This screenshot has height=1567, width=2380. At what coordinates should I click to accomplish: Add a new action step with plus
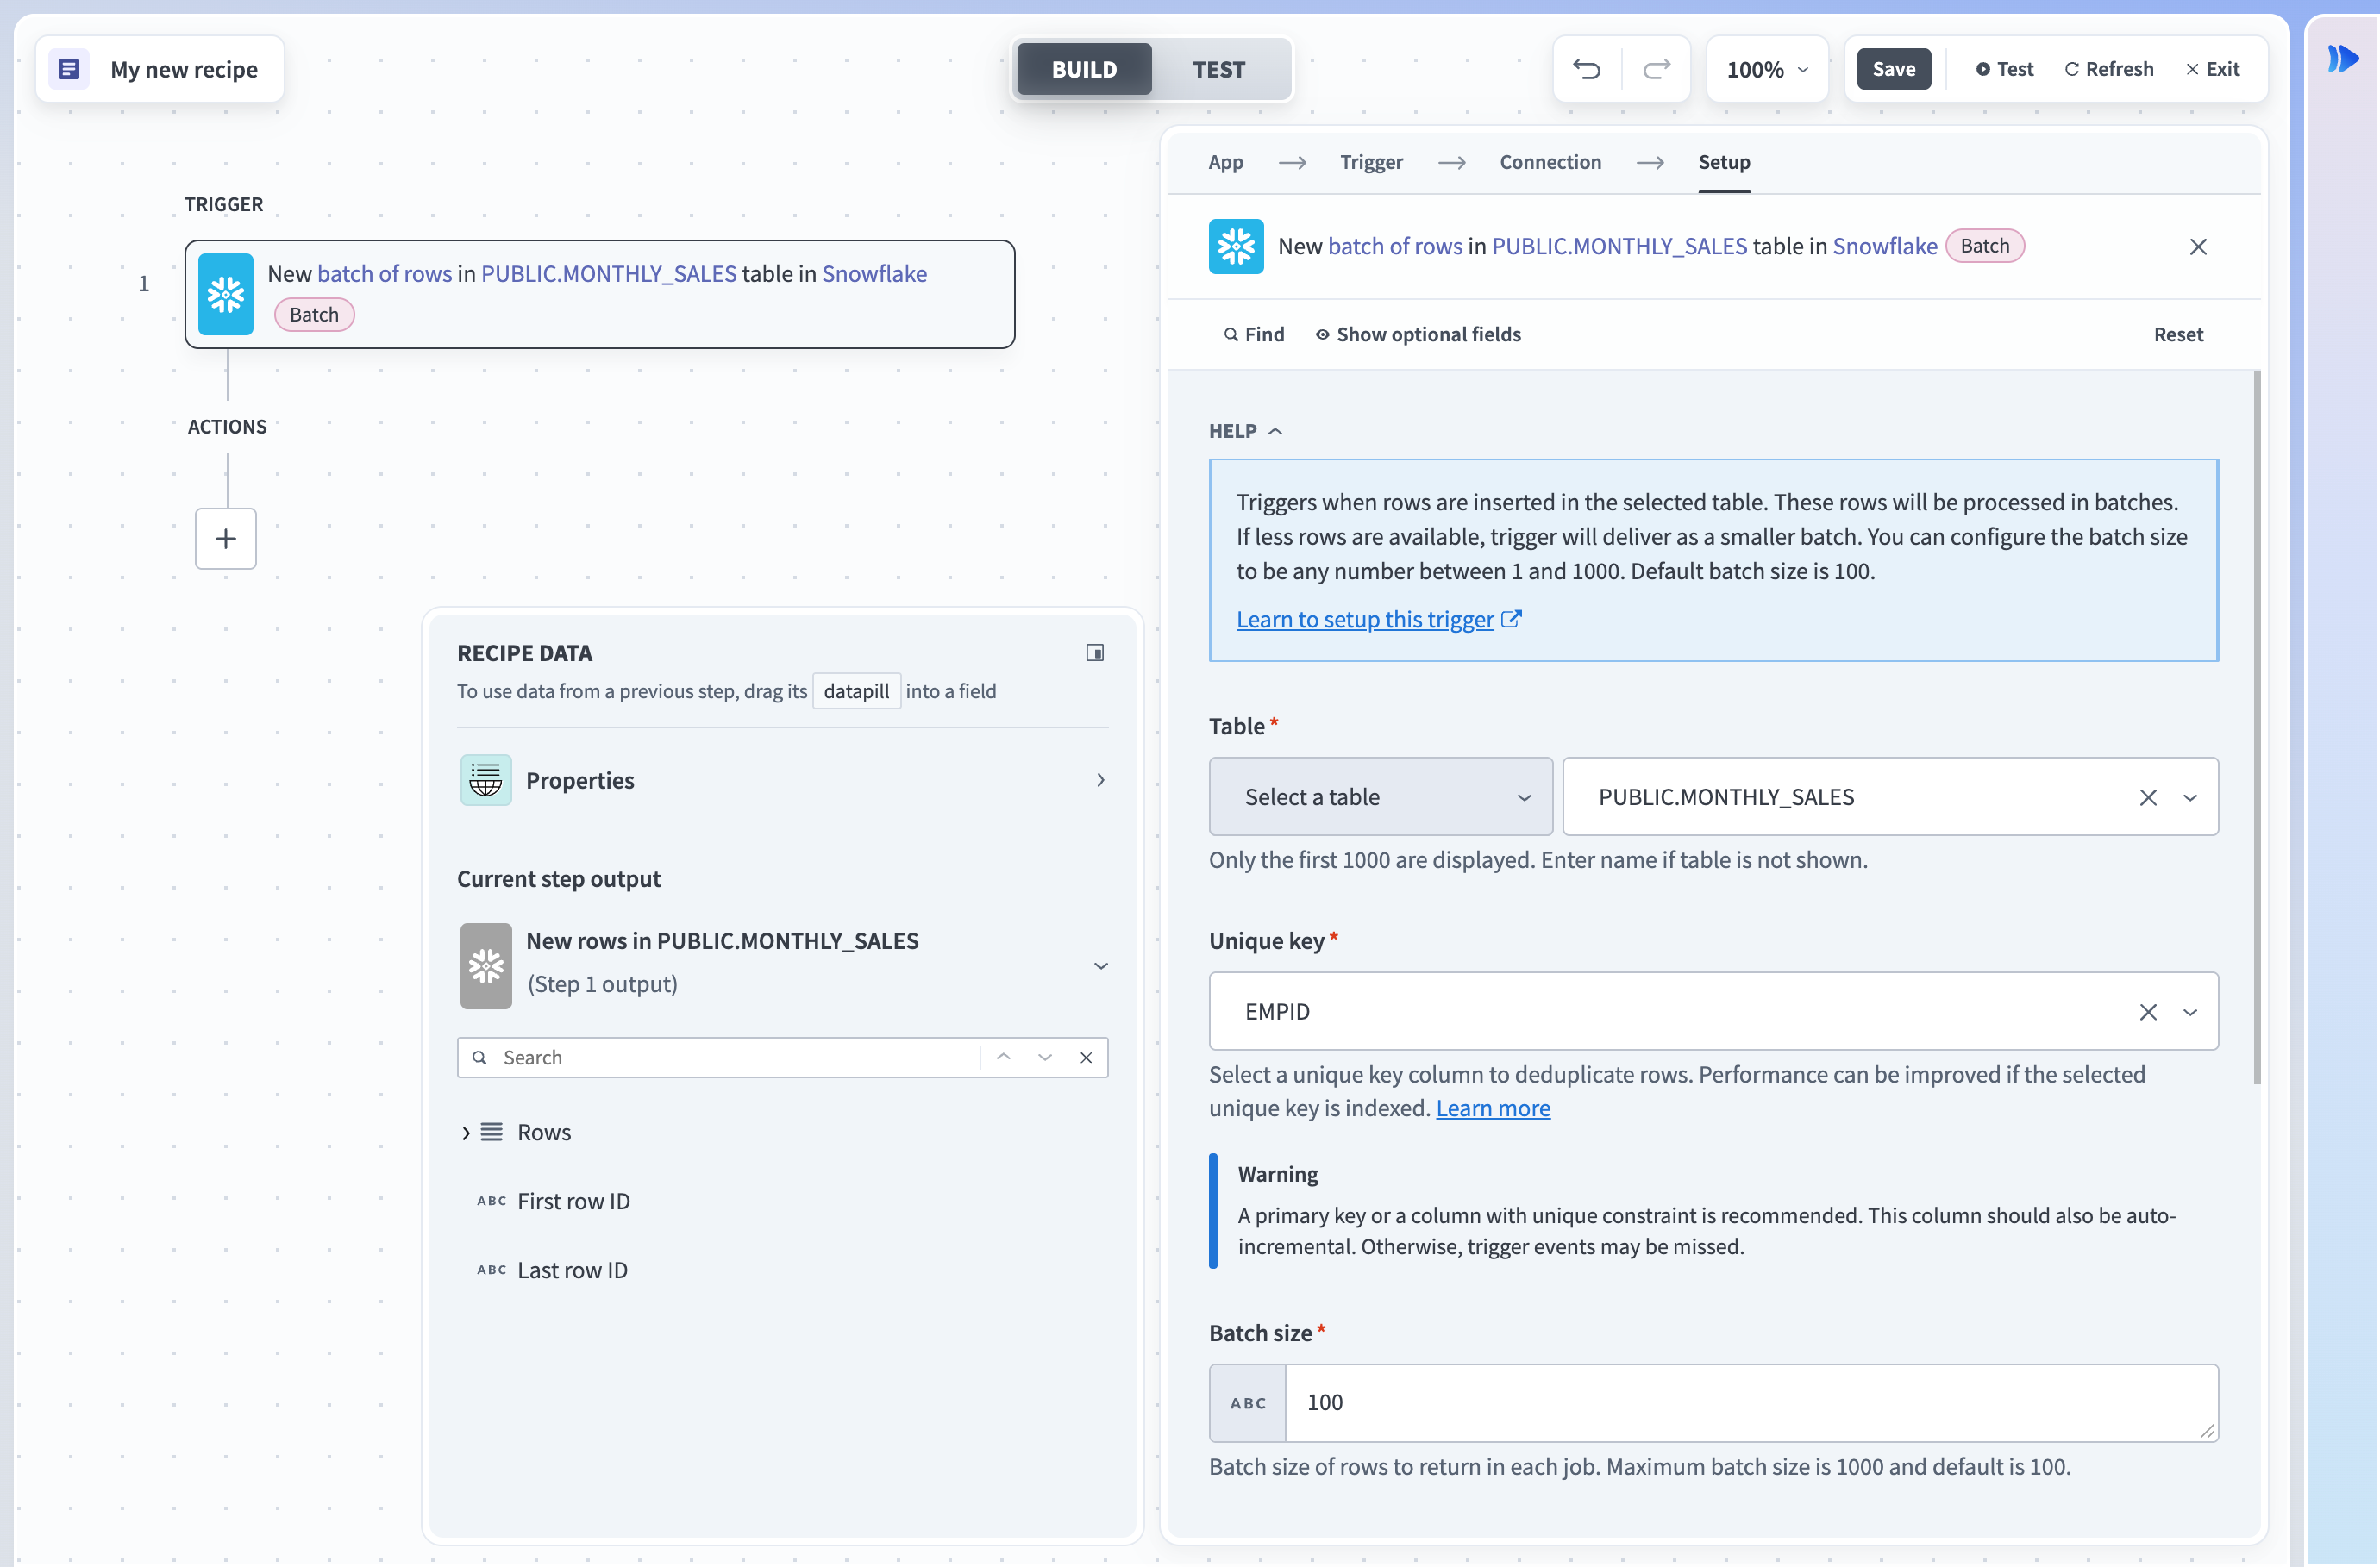tap(225, 539)
